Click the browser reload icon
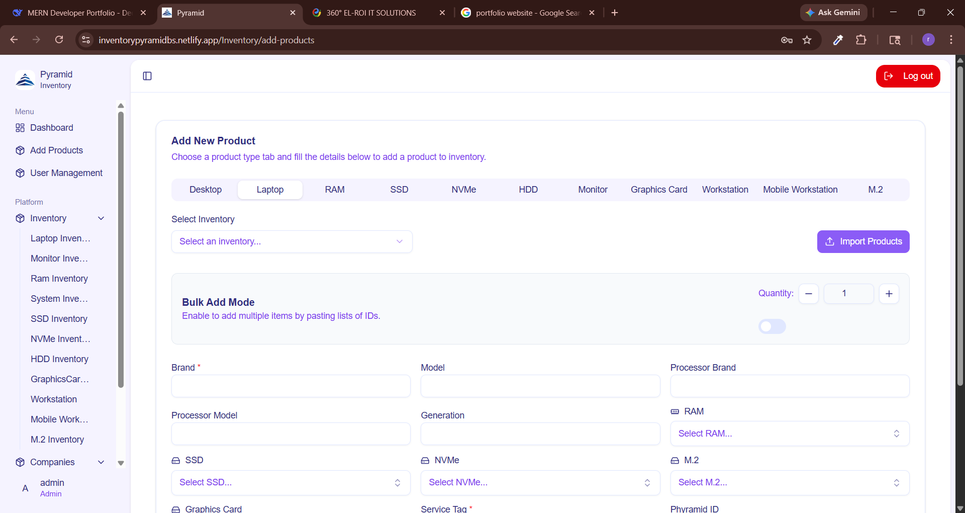Viewport: 965px width, 513px height. tap(59, 40)
